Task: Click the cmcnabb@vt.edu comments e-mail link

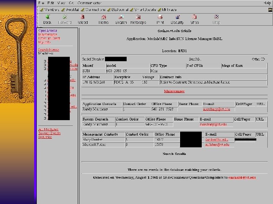Action: 242,178
